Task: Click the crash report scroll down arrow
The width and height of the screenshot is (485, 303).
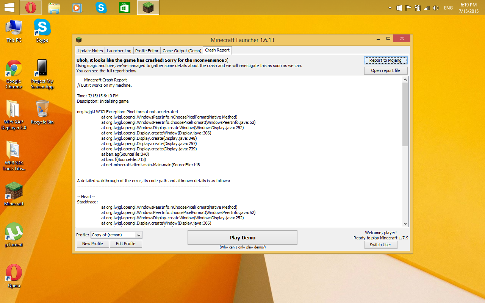Action: click(405, 224)
